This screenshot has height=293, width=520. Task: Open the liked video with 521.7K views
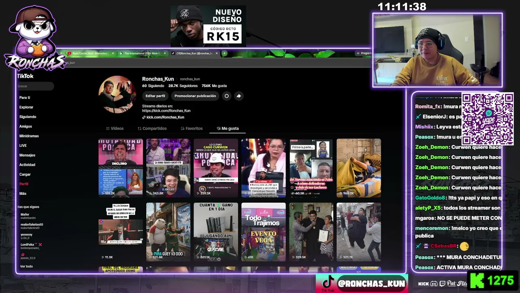359,232
